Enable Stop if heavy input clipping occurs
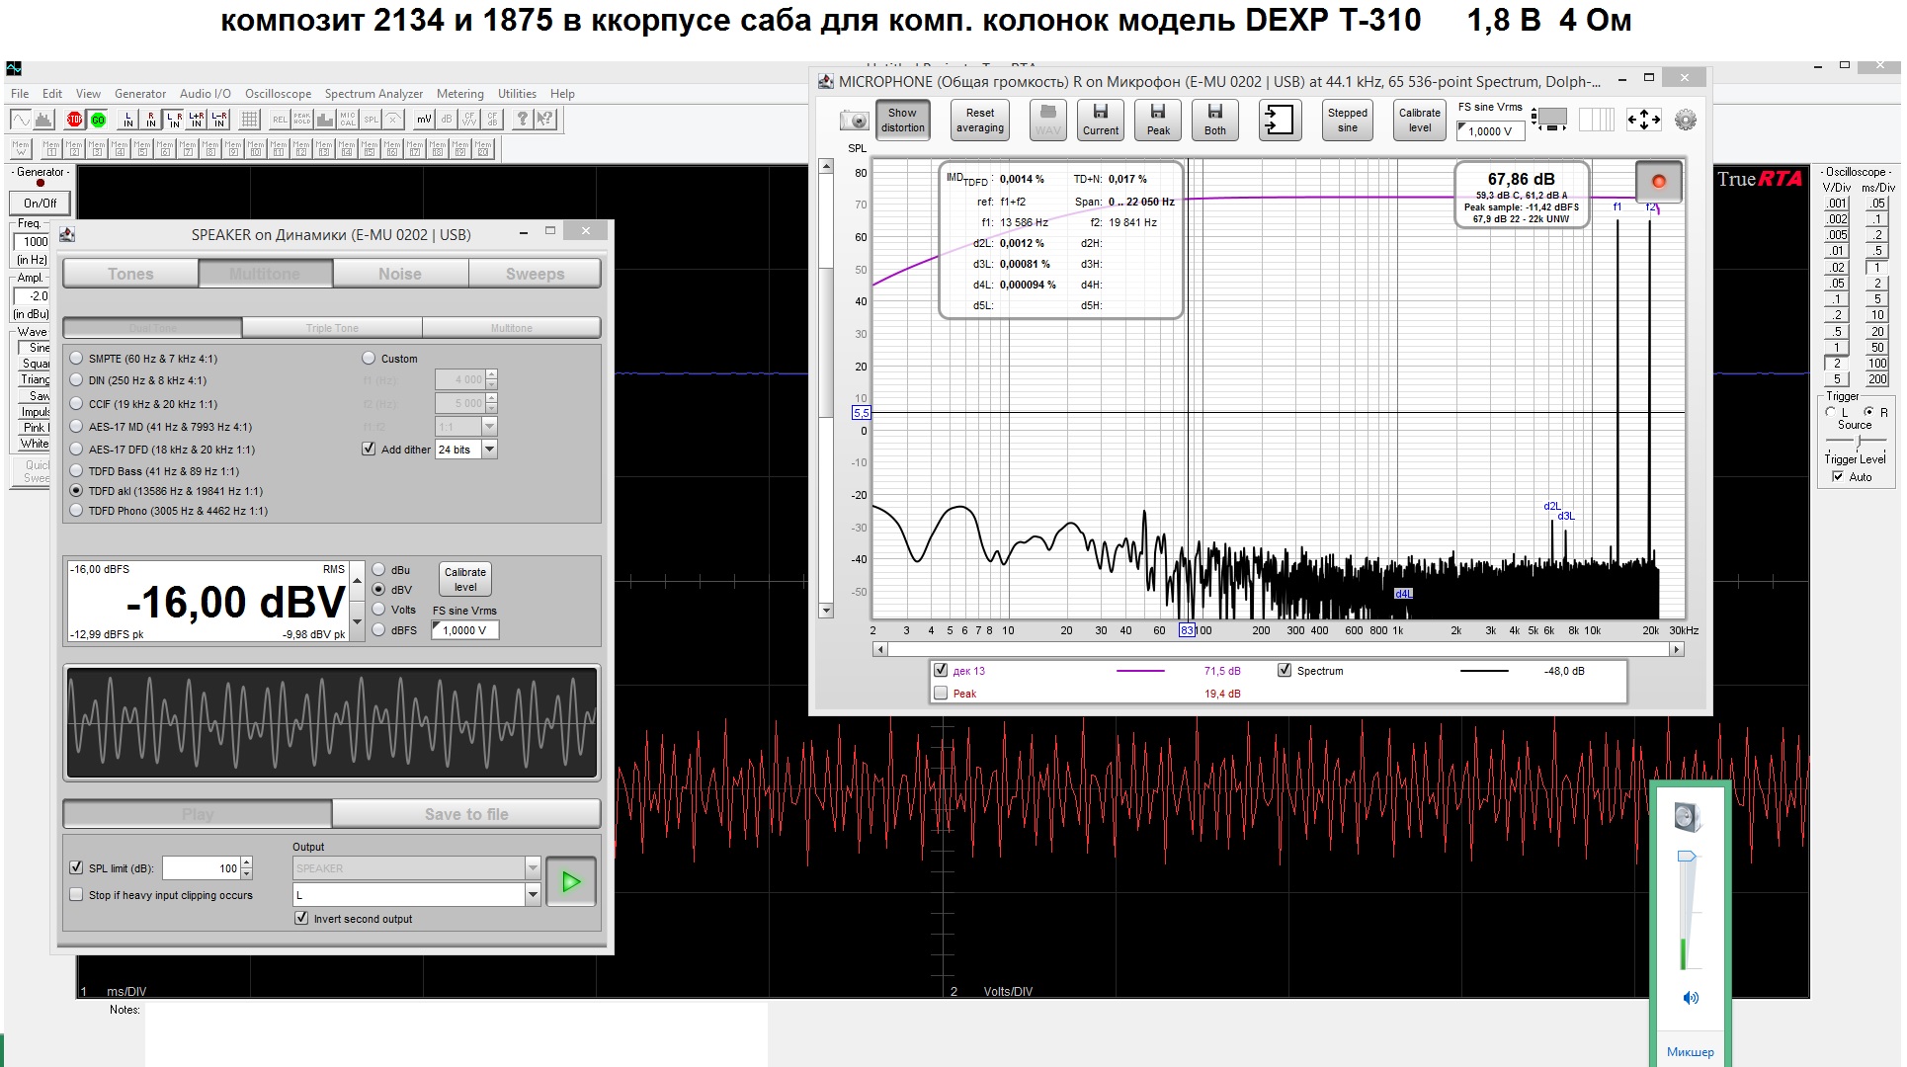 77,895
